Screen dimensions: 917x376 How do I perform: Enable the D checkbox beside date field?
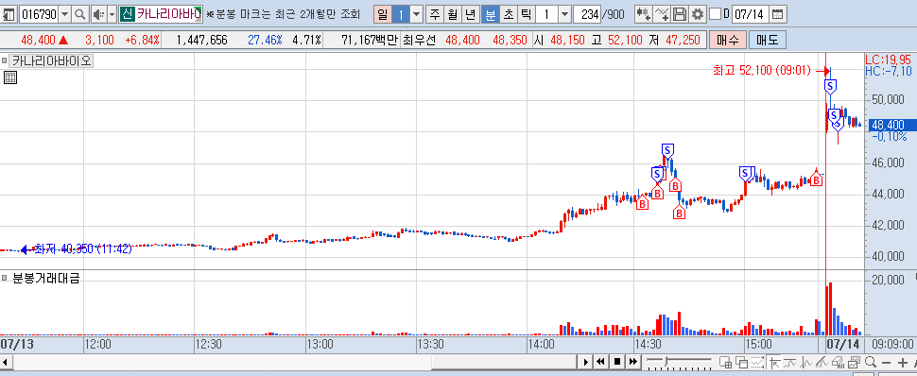pyautogui.click(x=715, y=14)
